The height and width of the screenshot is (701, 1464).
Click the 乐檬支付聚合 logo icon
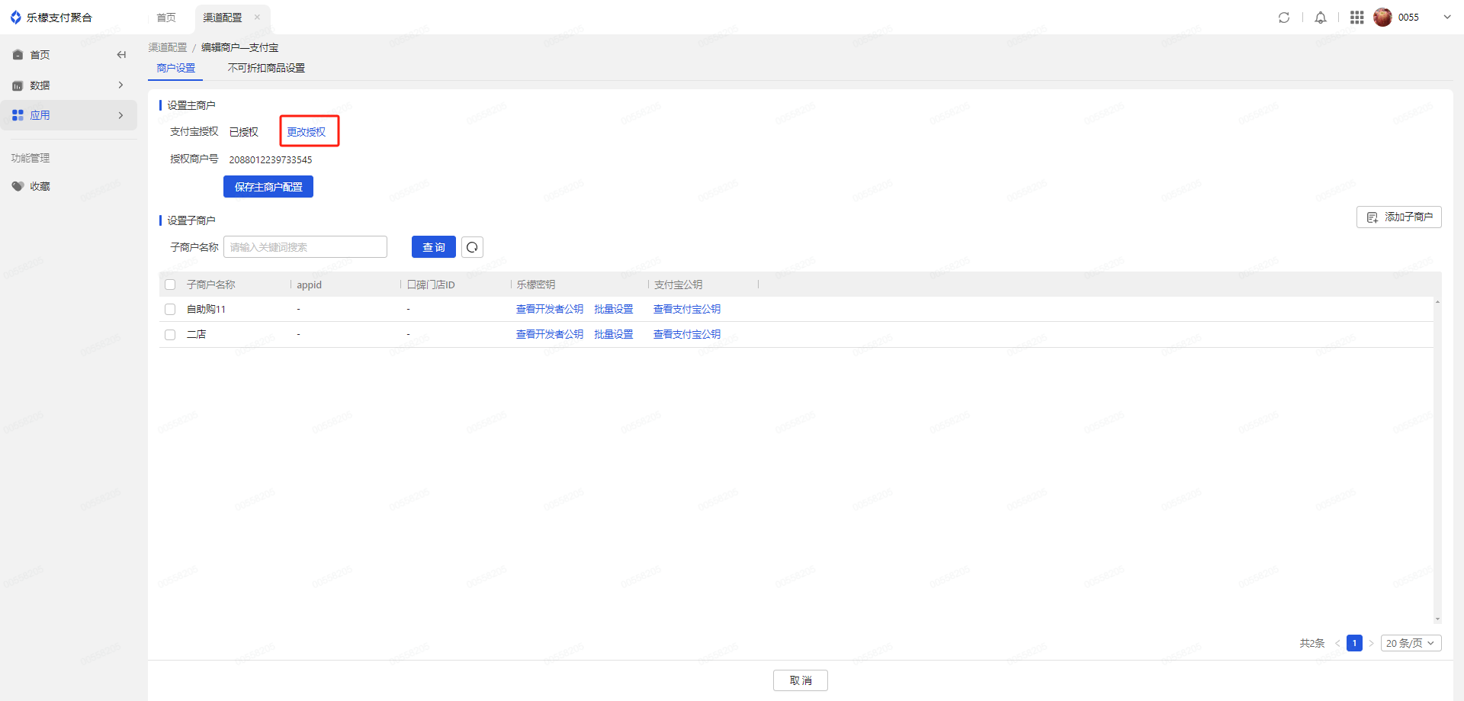point(15,17)
